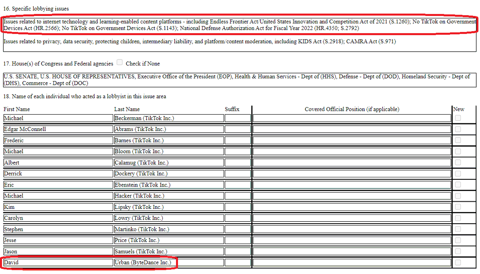The image size is (480, 274).
Task: Click Covered Official Position field for Martinko
Action: pyautogui.click(x=352, y=229)
